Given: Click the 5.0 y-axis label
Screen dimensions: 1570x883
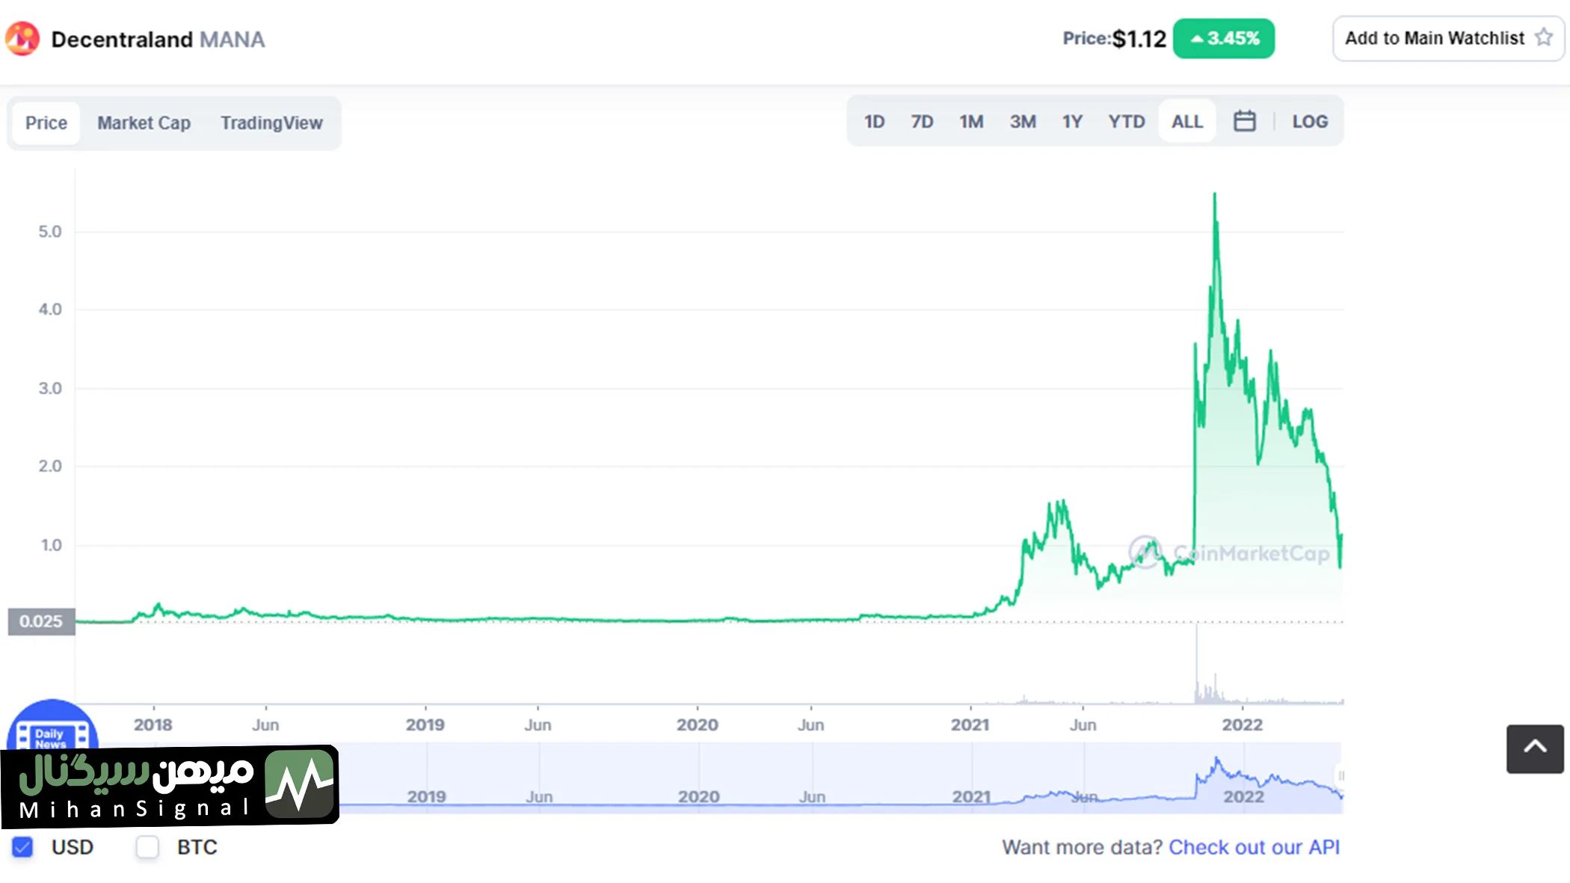Looking at the screenshot, I should click(x=50, y=232).
